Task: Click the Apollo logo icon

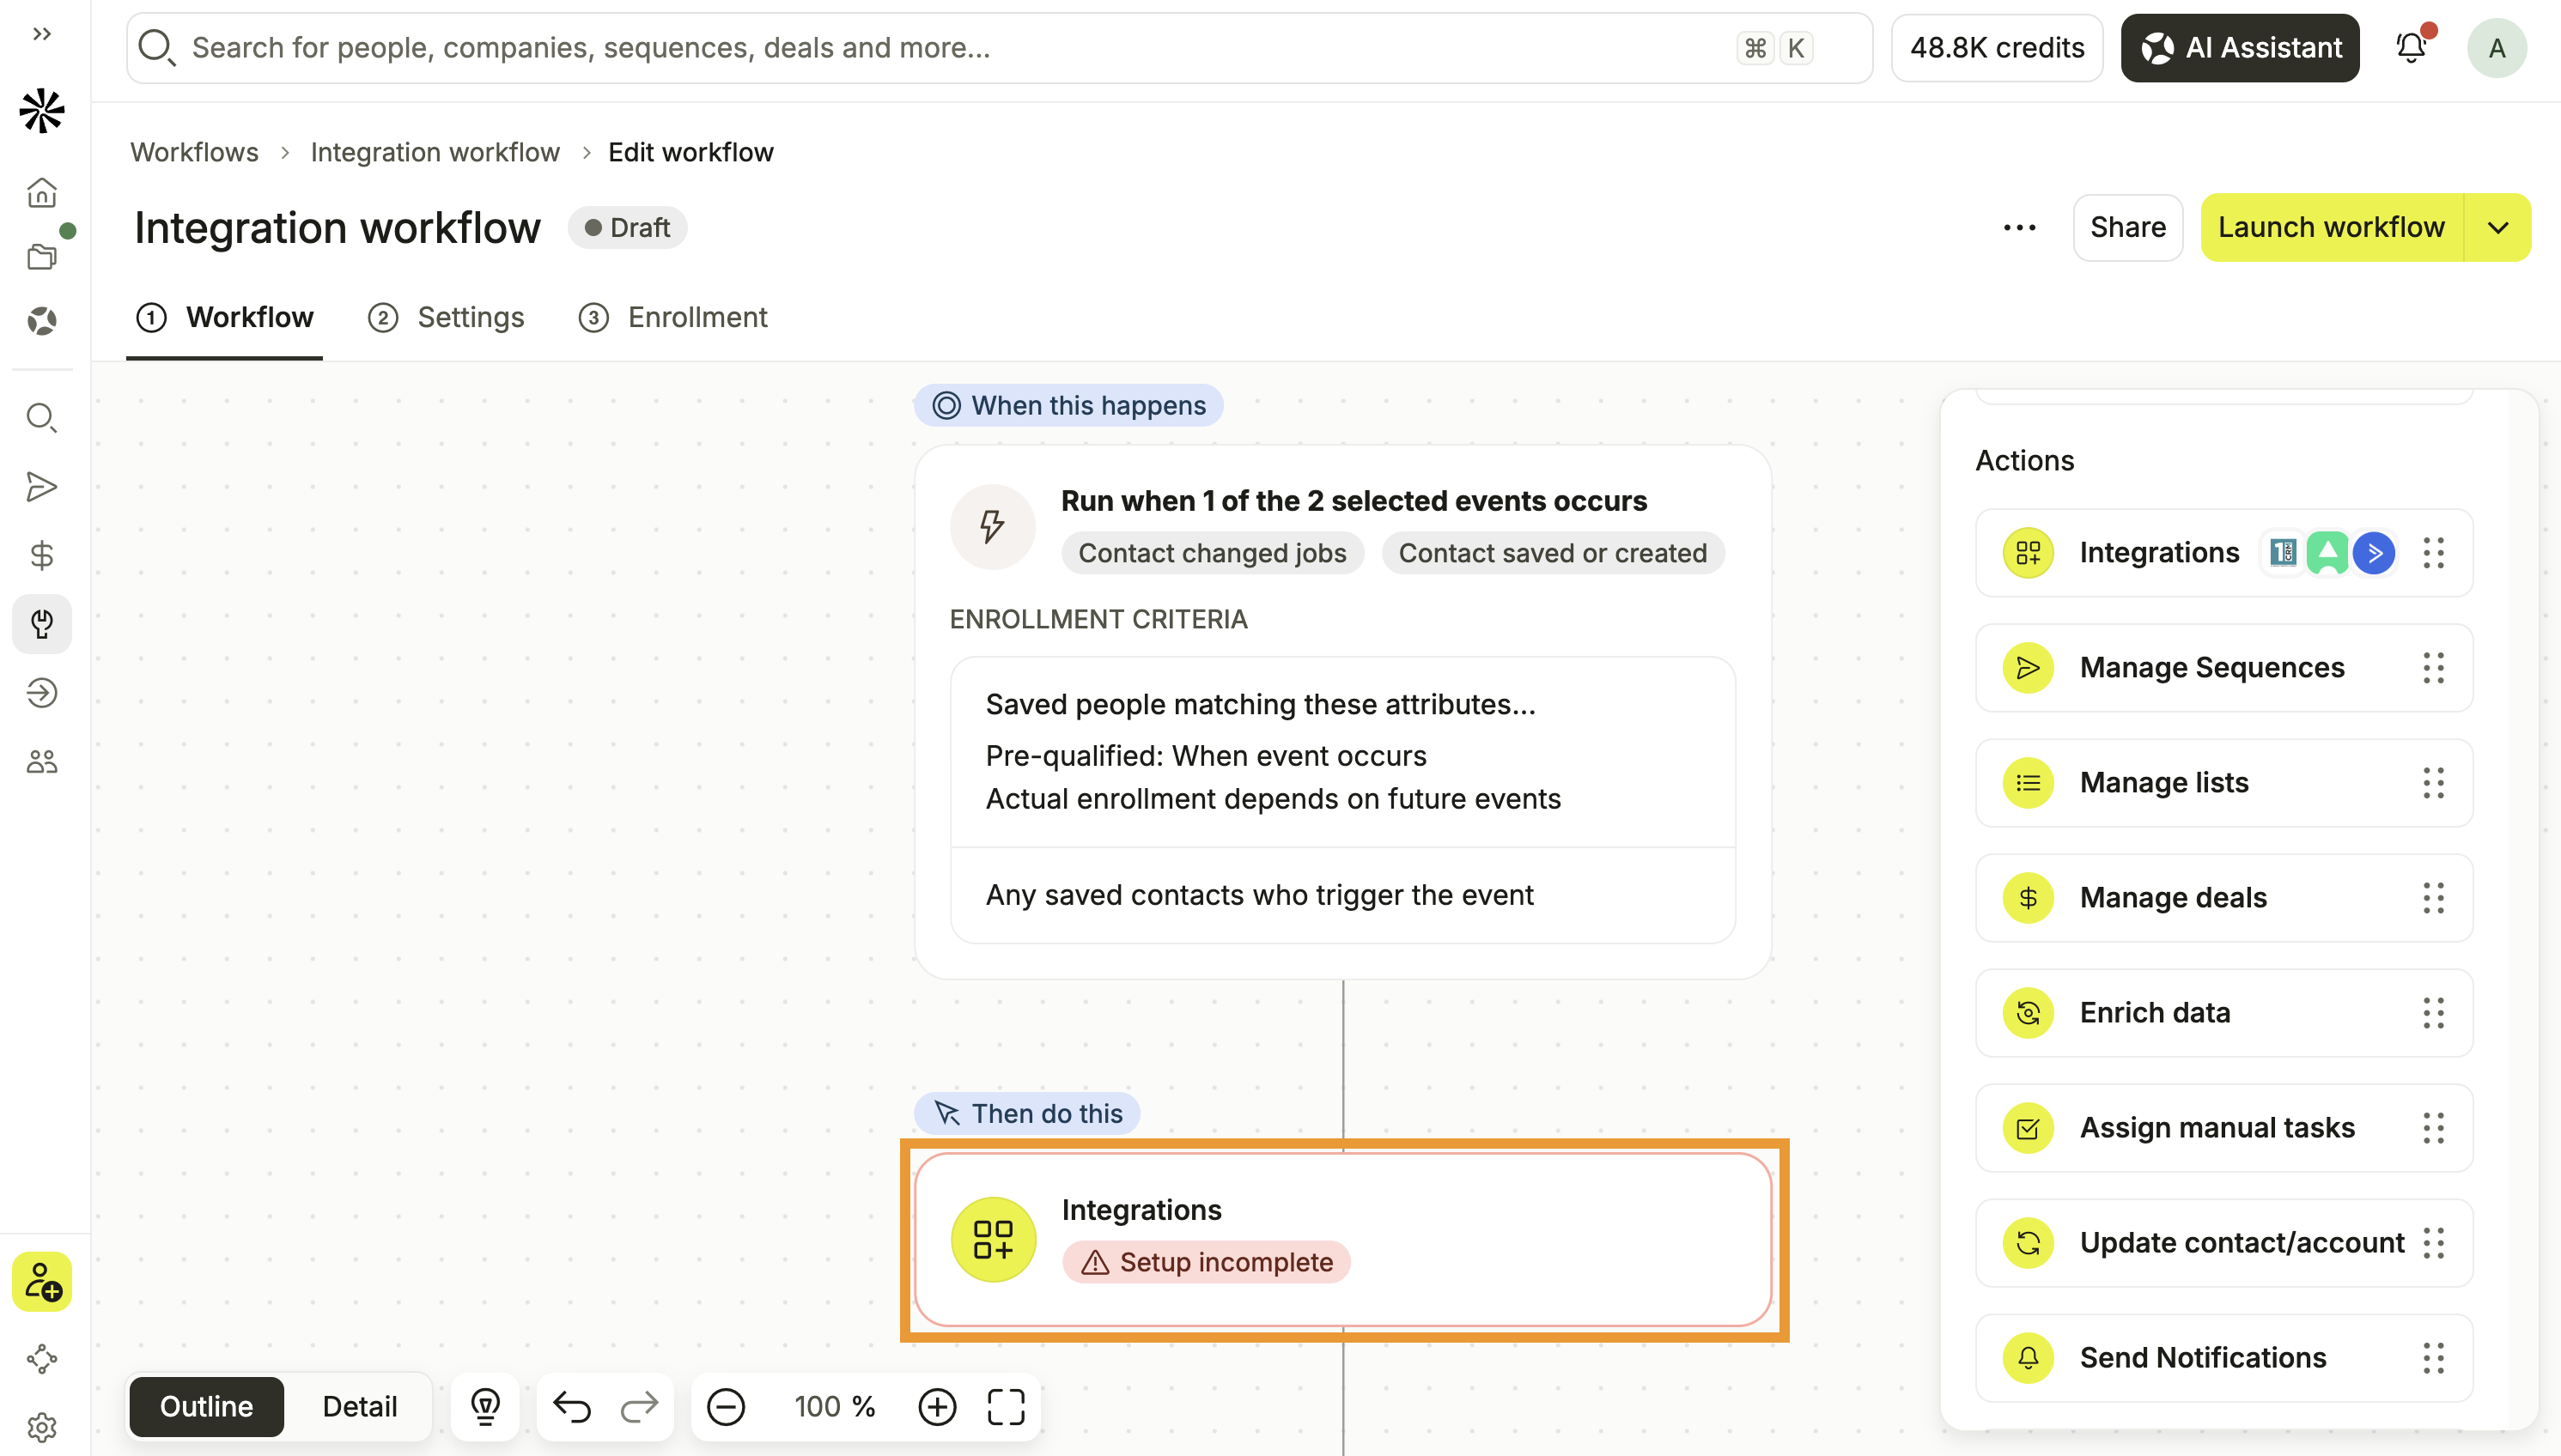Action: tap(42, 110)
